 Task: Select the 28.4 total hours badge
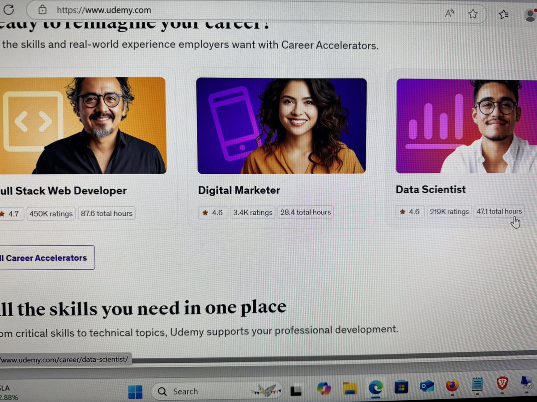coord(306,212)
